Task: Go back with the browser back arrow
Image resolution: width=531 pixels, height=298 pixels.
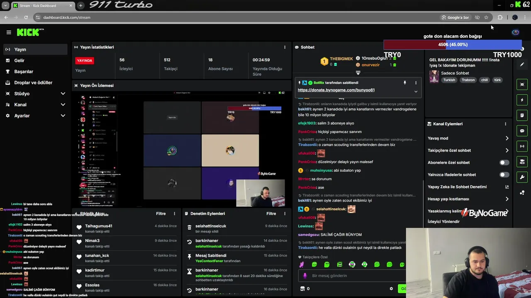Action: pyautogui.click(x=6, y=17)
